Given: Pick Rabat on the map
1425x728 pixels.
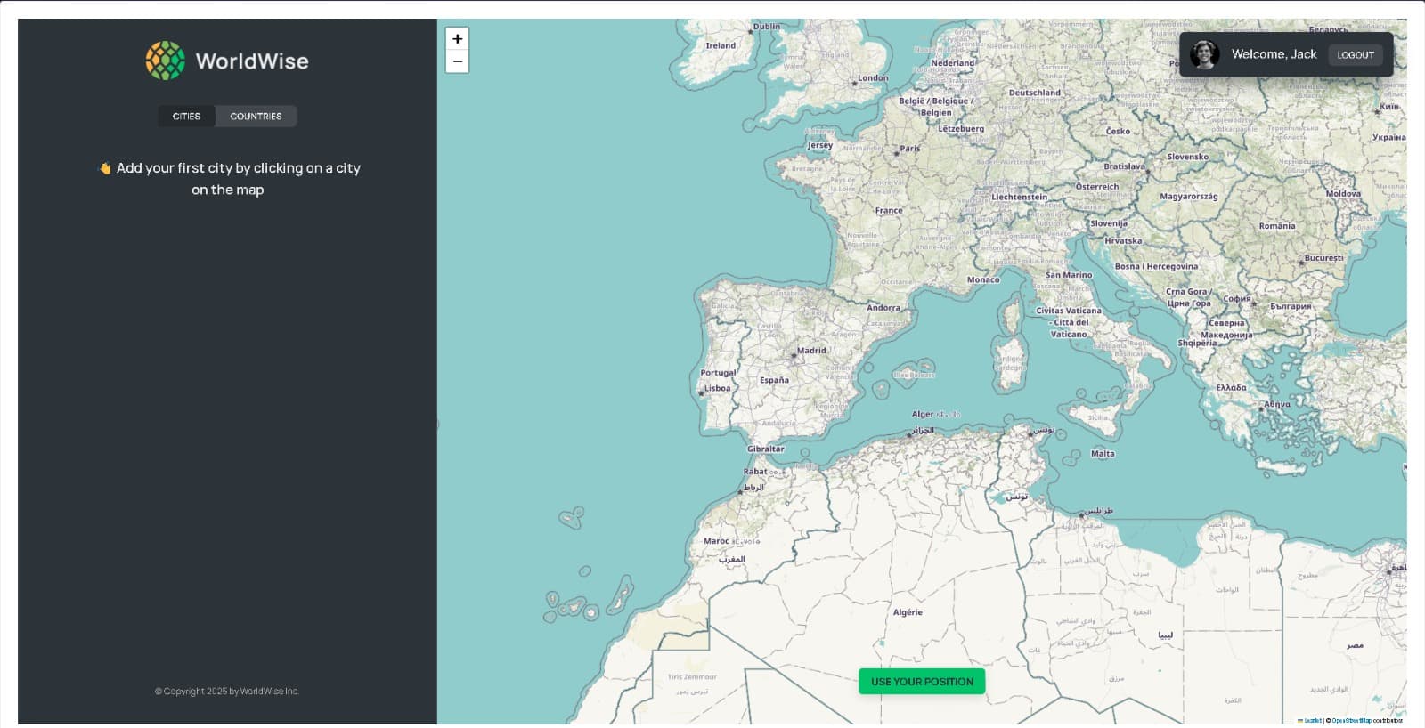Looking at the screenshot, I should (x=755, y=472).
